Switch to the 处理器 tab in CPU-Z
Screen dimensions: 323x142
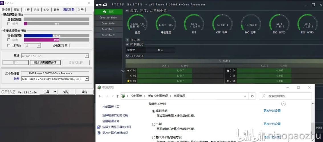pos(6,10)
